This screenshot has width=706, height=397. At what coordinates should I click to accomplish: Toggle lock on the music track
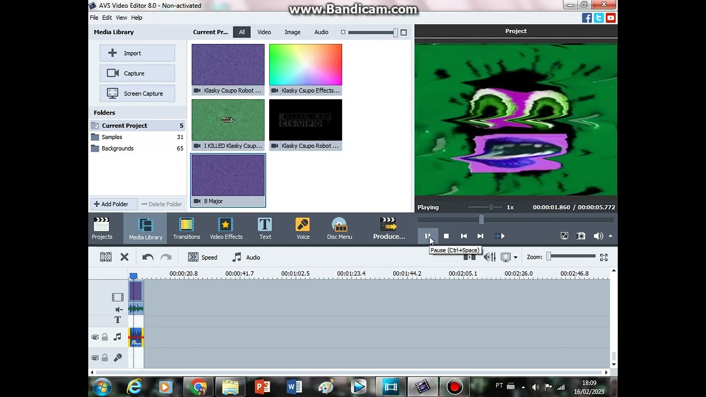105,337
